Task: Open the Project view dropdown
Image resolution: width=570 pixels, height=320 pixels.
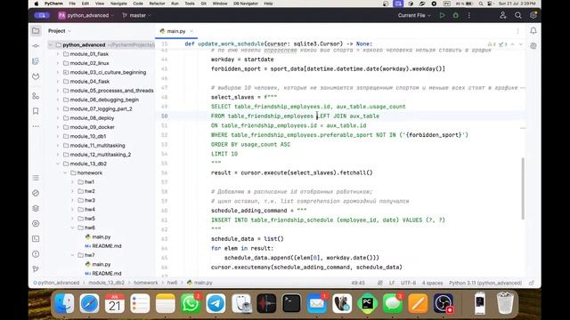Action: pyautogui.click(x=60, y=31)
